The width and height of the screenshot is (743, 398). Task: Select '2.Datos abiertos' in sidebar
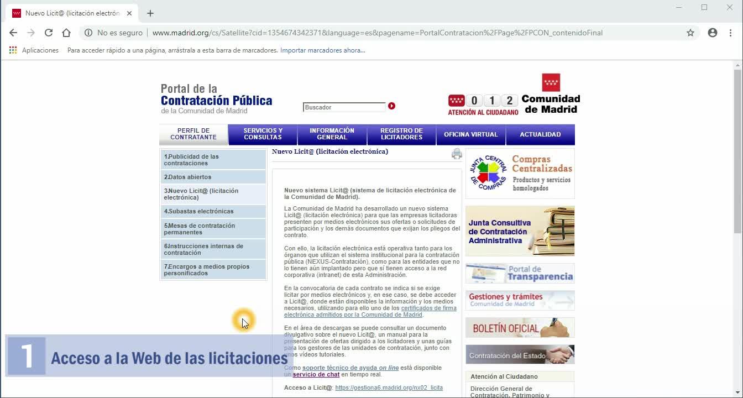pyautogui.click(x=213, y=177)
